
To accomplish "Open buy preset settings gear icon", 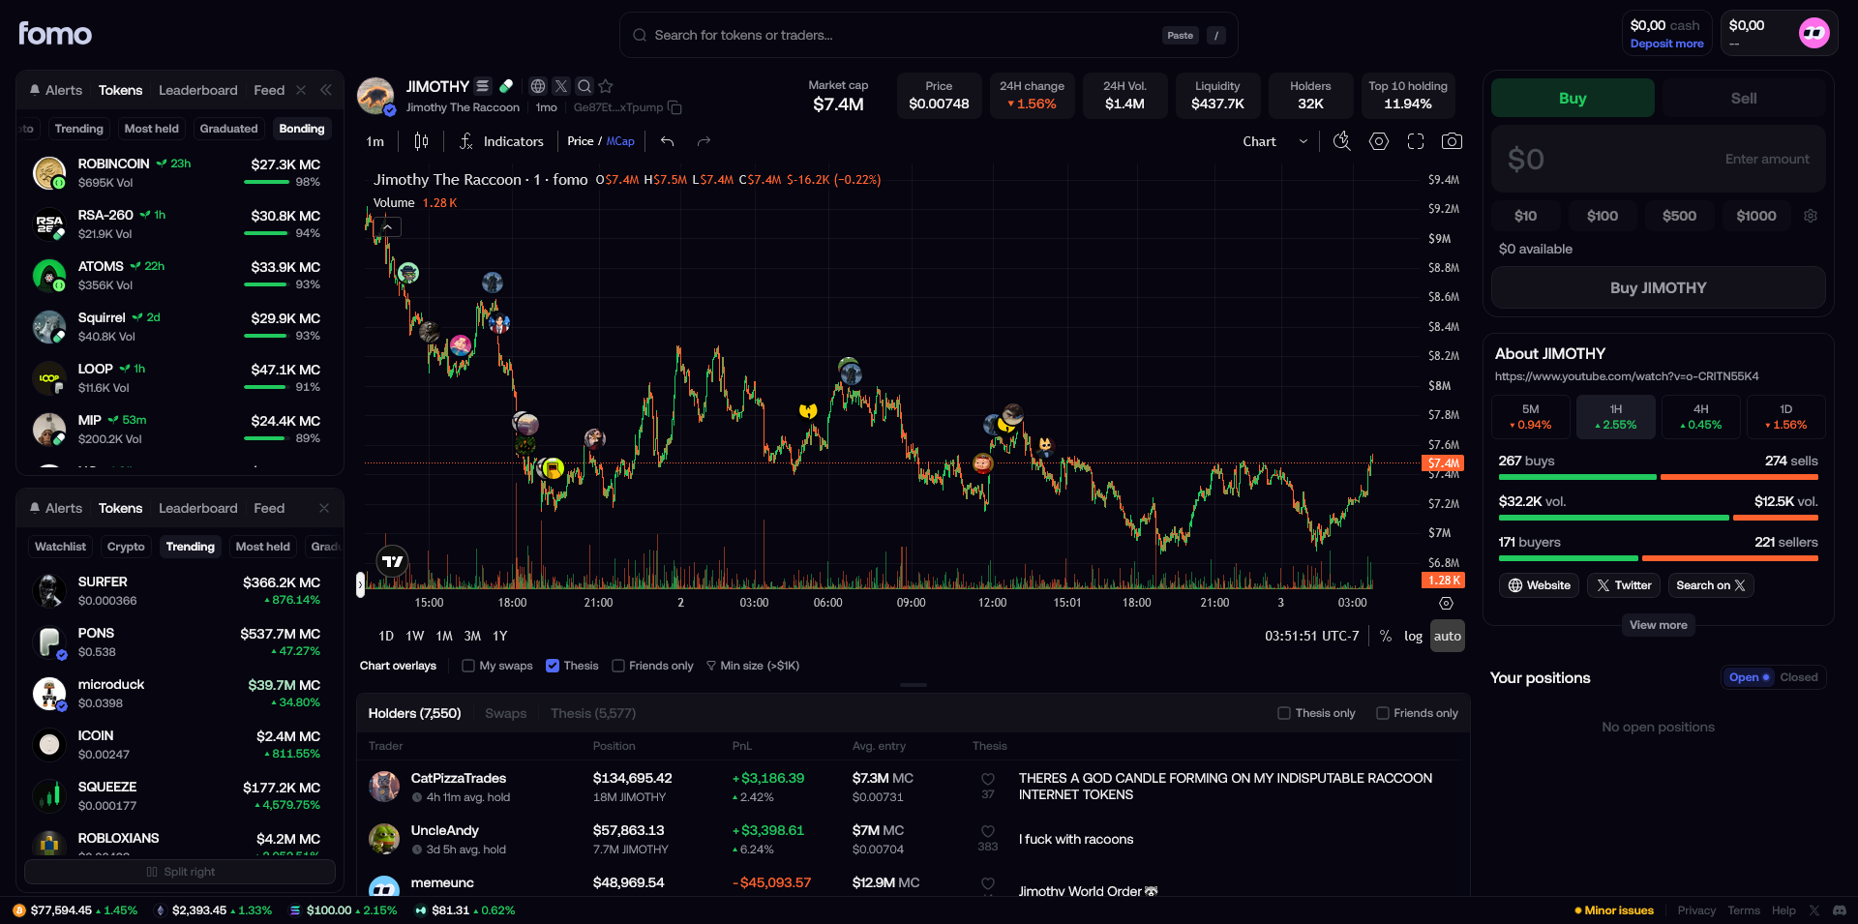I will [1811, 216].
